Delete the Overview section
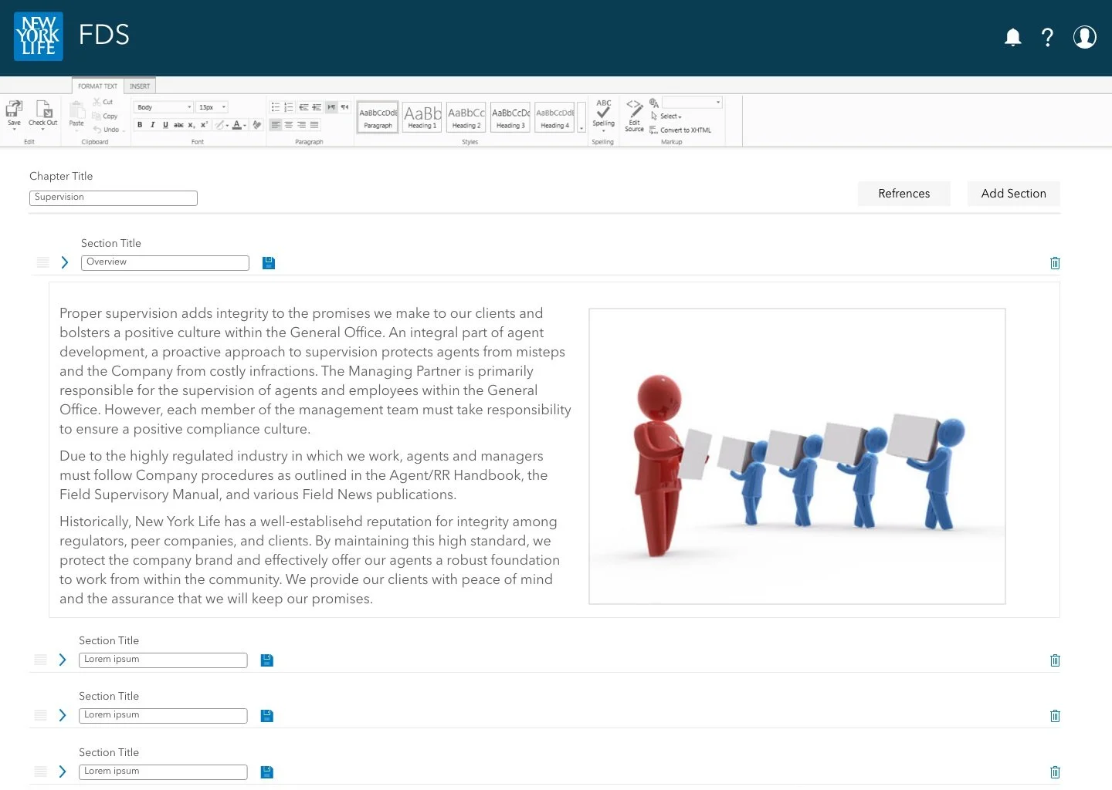 coord(1055,263)
